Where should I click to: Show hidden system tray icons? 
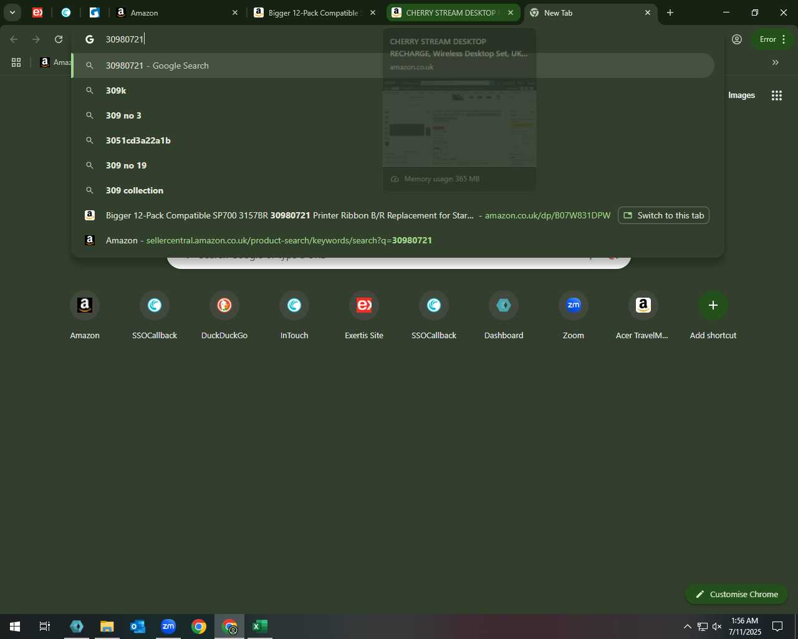688,627
